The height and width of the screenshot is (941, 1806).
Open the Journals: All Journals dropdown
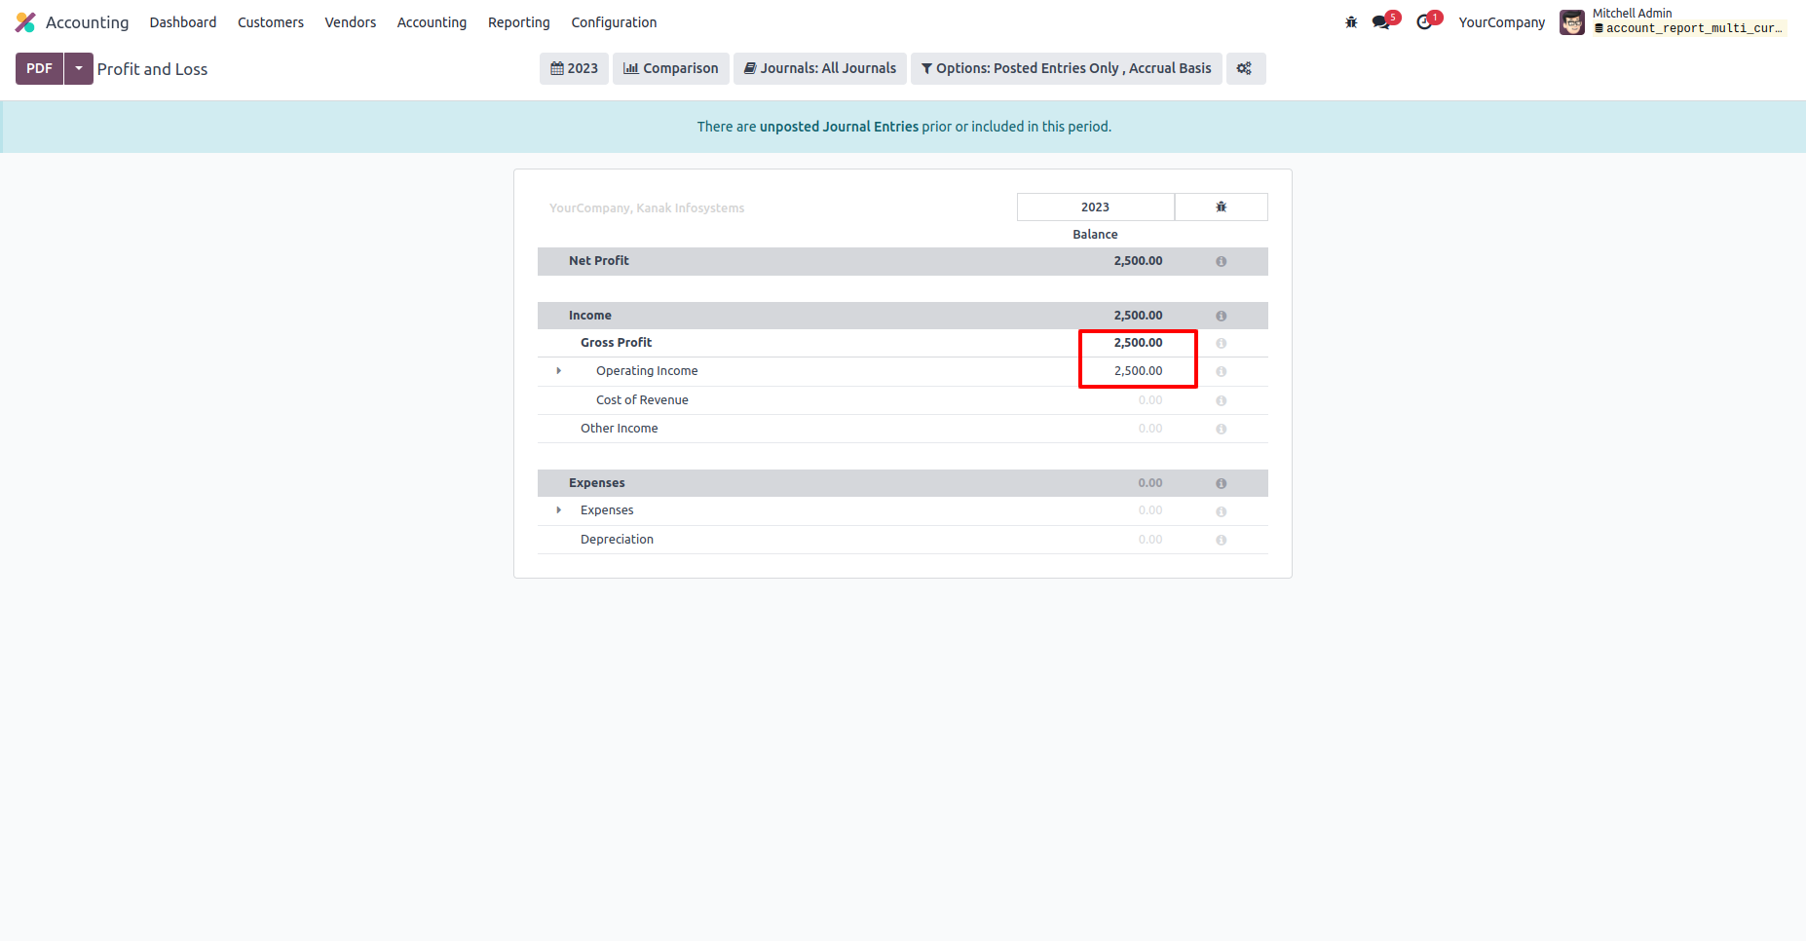pos(820,68)
